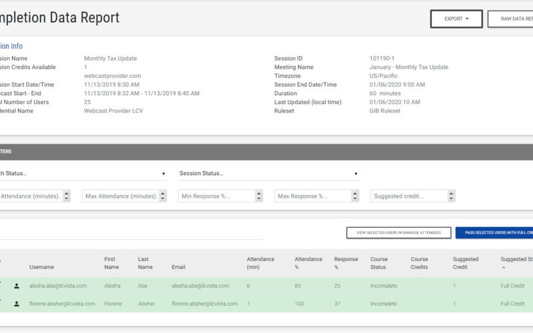Screen dimensions: 533x333
Task: Click the Suggested credit input
Action: 409,196
